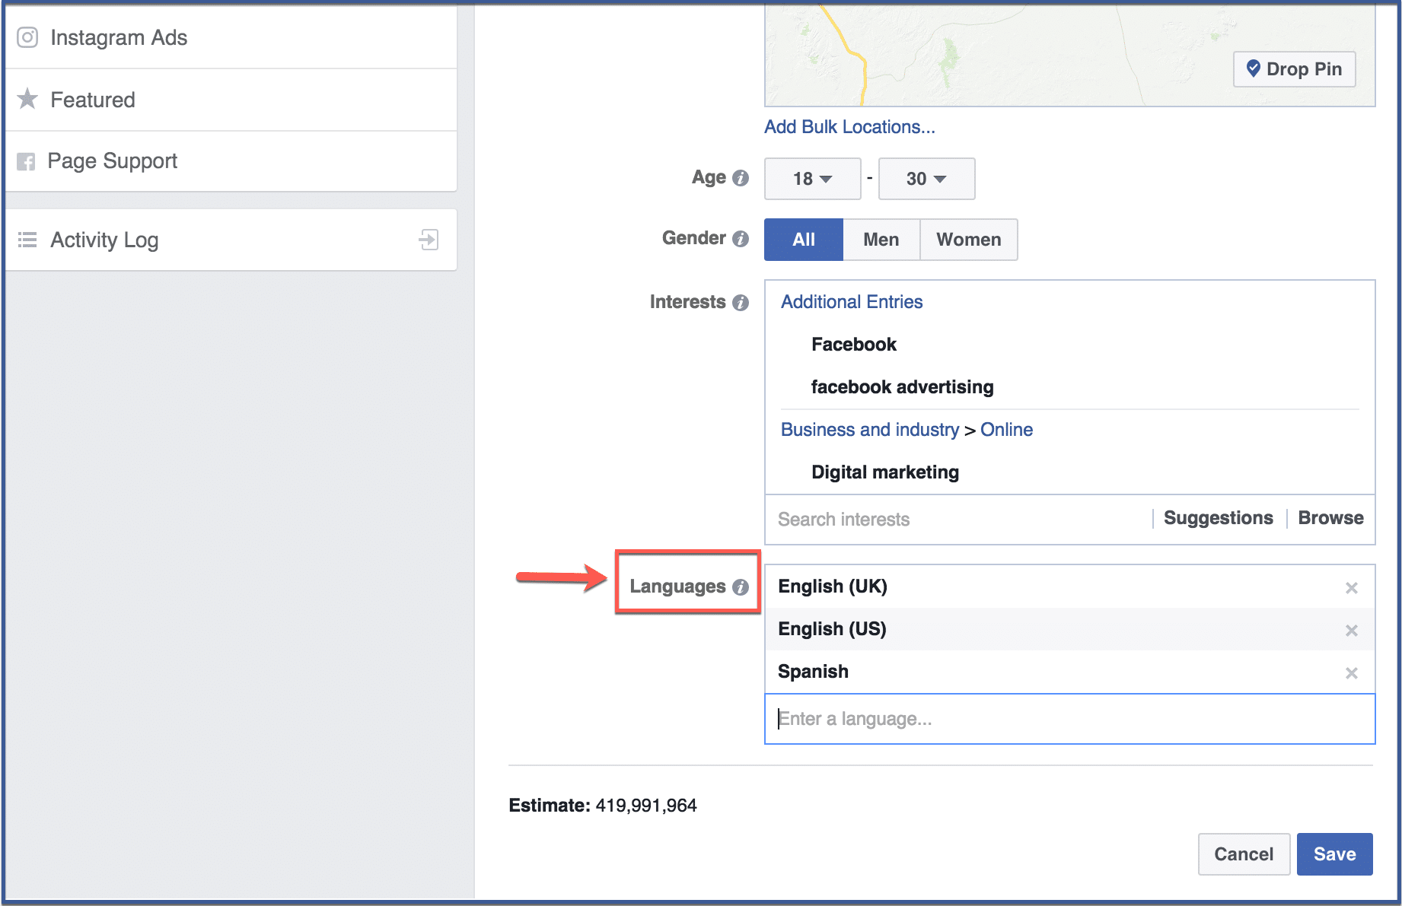The height and width of the screenshot is (906, 1402).
Task: Focus the Search interests field
Action: [x=959, y=520]
